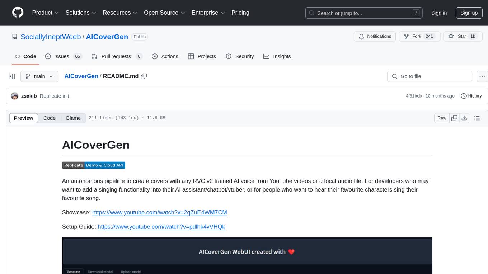The image size is (488, 274).
Task: View file History
Action: pos(471,96)
